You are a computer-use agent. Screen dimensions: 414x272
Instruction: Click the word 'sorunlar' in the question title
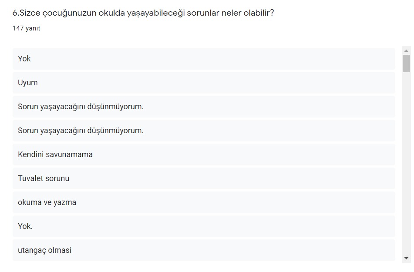[x=203, y=13]
